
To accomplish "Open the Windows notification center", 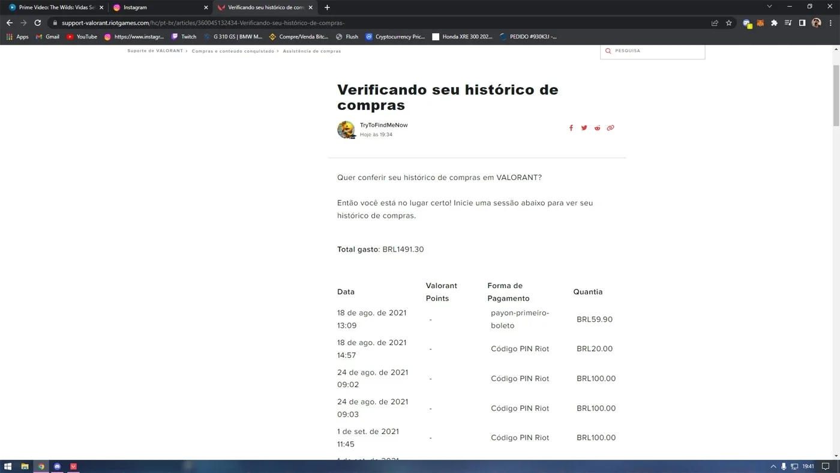I will click(x=826, y=466).
